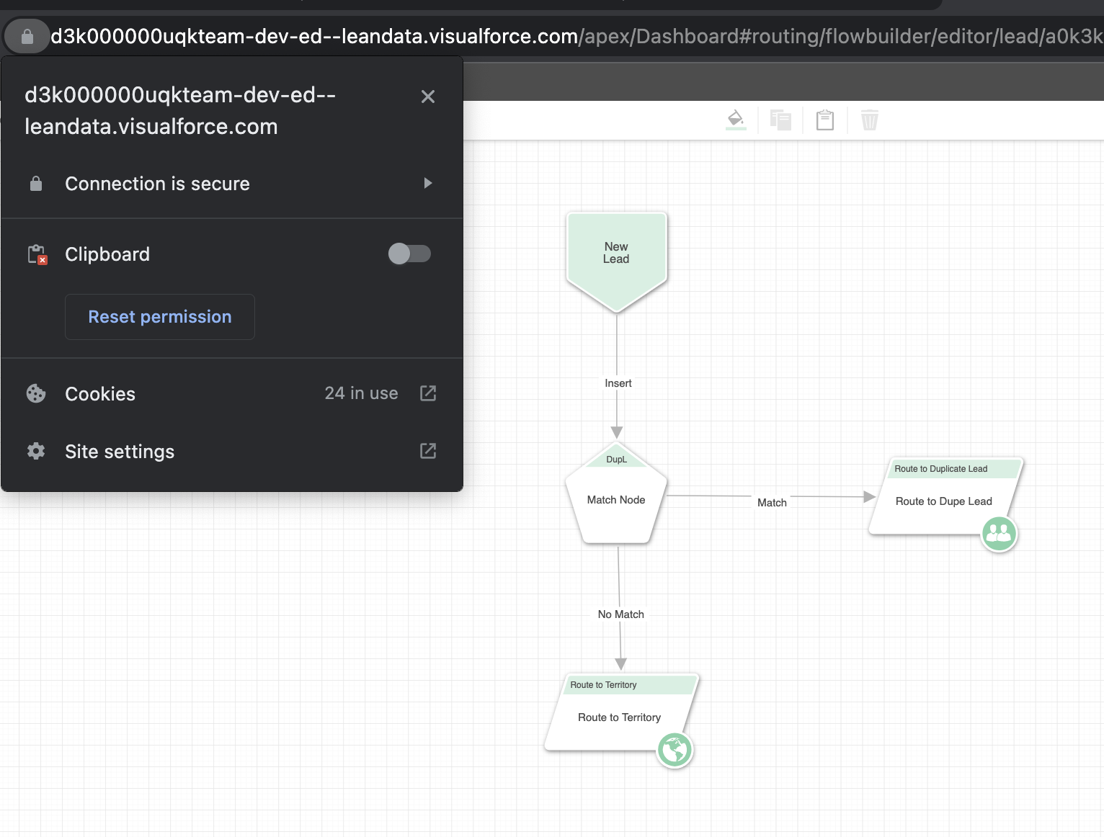Click the copy node toolbar icon
Screen dimensions: 1104x837
(780, 120)
